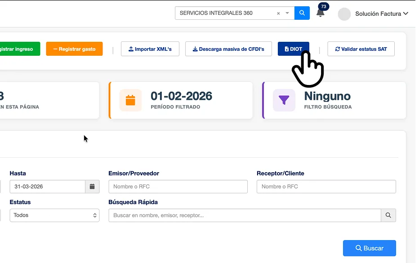Expand the company search dropdown arrow

[x=286, y=13]
